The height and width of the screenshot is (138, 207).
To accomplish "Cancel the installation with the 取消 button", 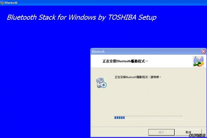I will click(x=188, y=132).
